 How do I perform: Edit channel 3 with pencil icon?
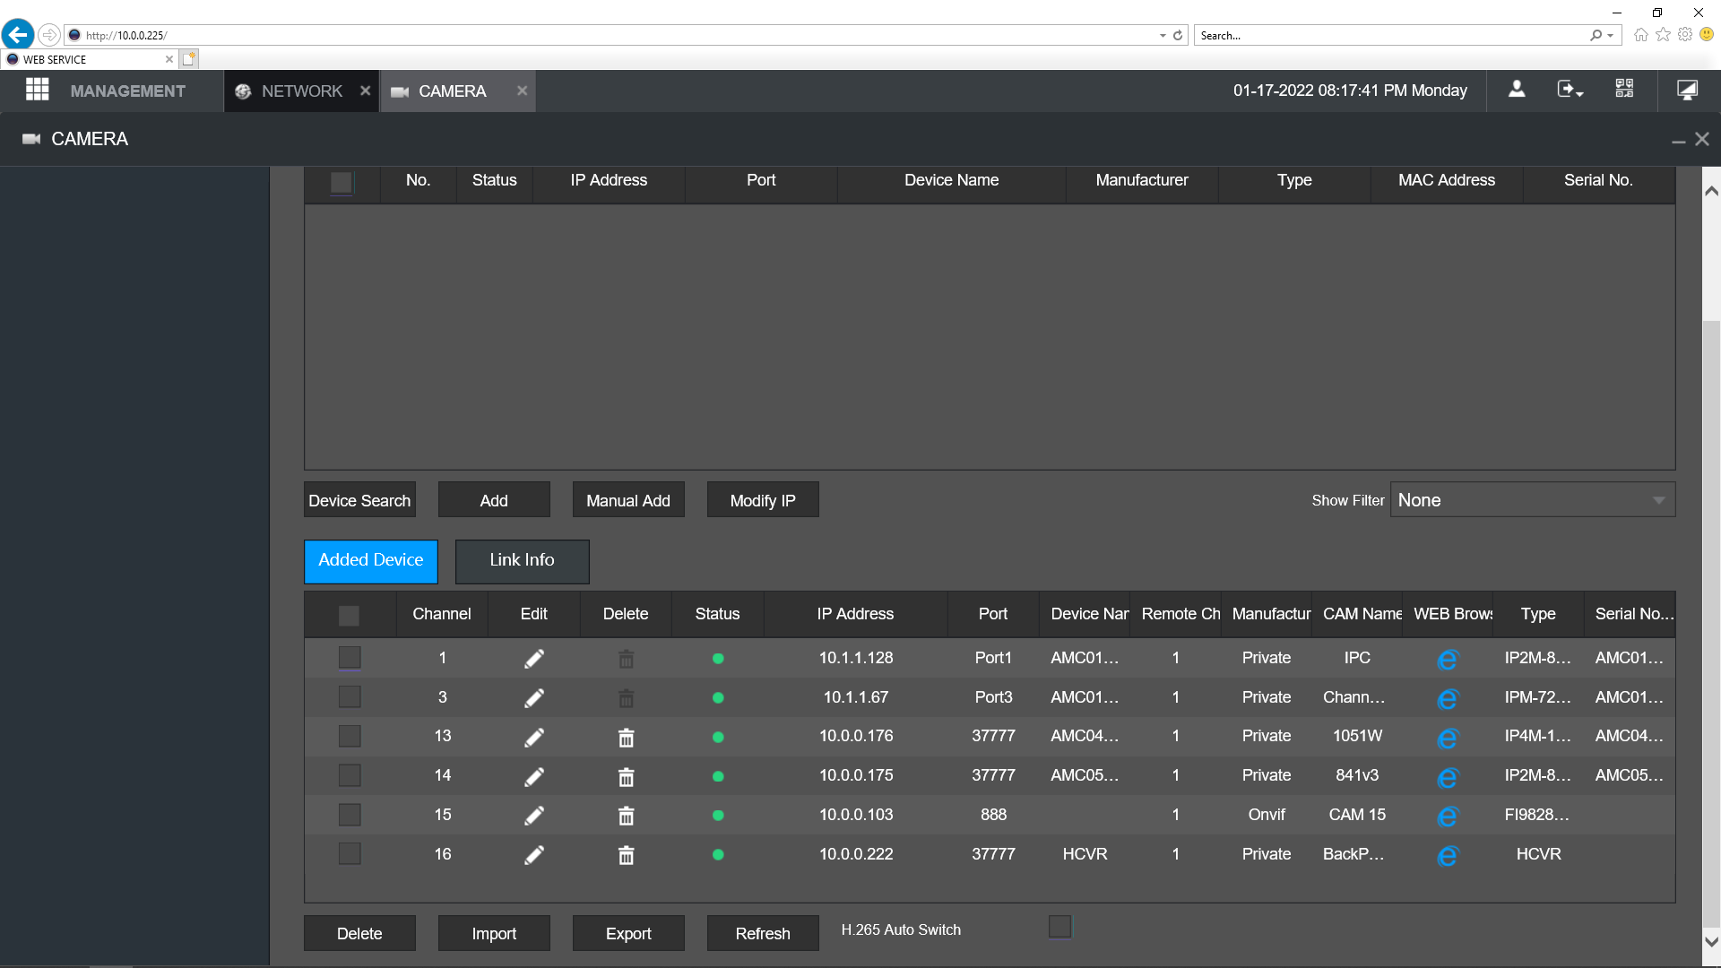coord(534,698)
